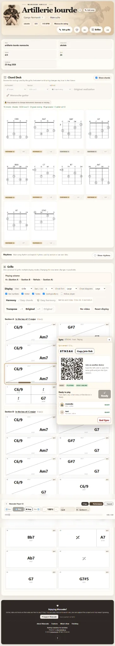
Task: Click the G7#5 chord diagram
Action: (44, 220)
